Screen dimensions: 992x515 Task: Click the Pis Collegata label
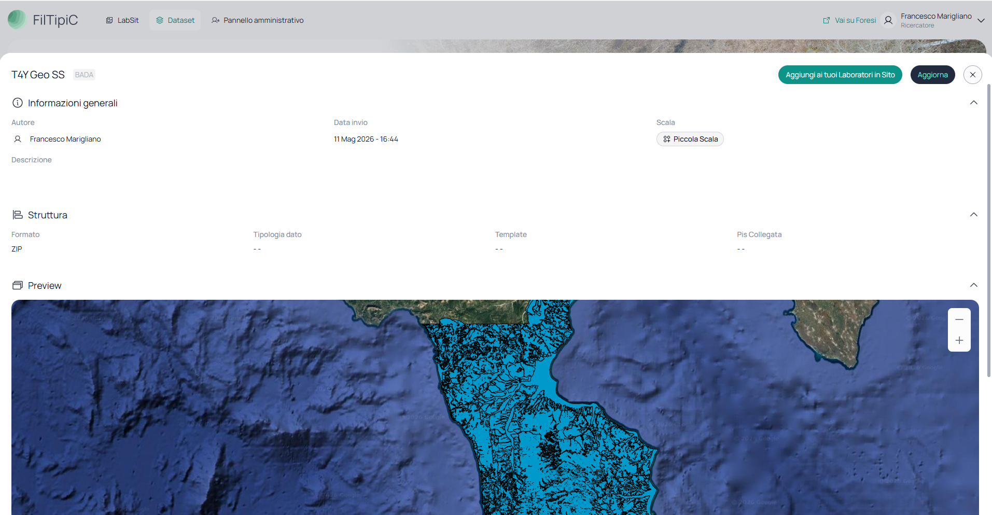tap(759, 234)
